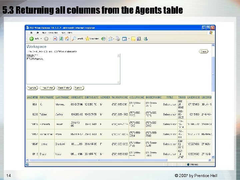This screenshot has width=240, height=180.
Task: Print the page using the printer icon
Action: click(x=118, y=39)
